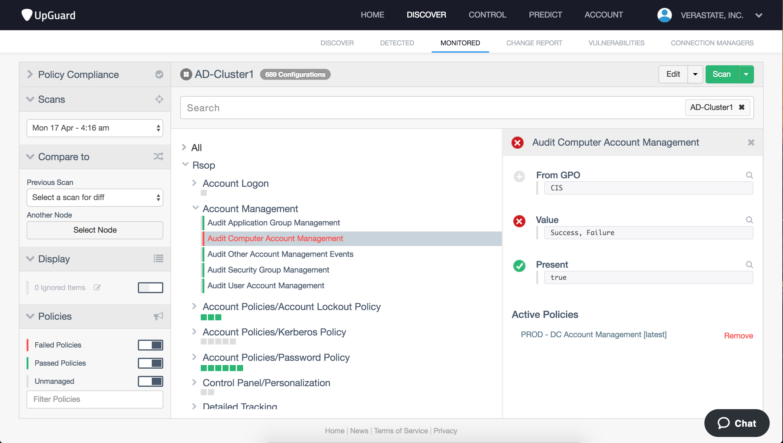Click the red failed icon beside Value
Image resolution: width=783 pixels, height=443 pixels.
tap(519, 221)
